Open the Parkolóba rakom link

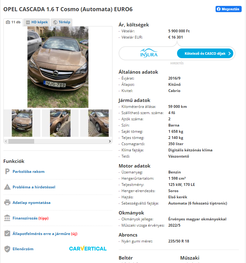(x=29, y=171)
